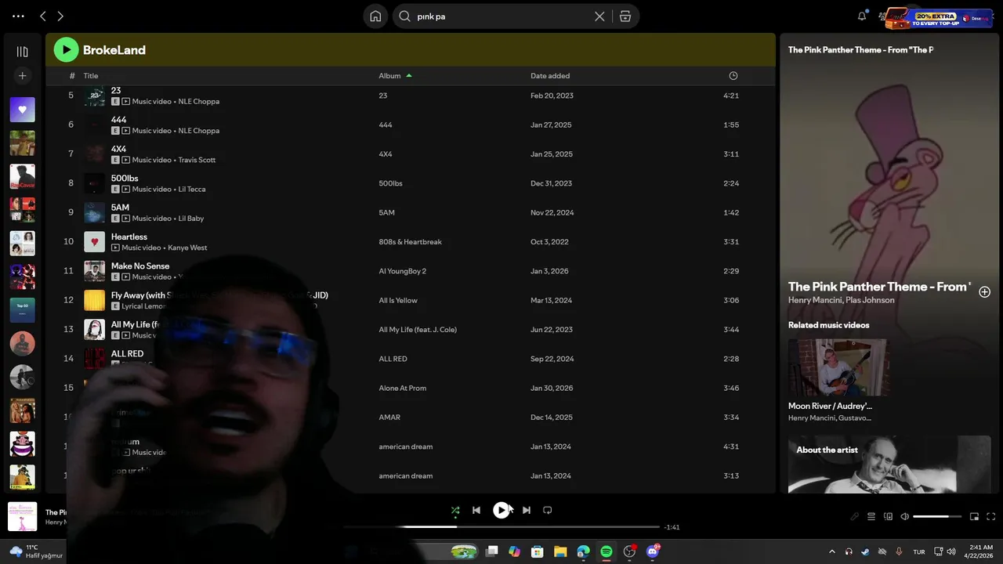The width and height of the screenshot is (1003, 564).
Task: Open the Moon River related video thumbnail
Action: pos(838,367)
